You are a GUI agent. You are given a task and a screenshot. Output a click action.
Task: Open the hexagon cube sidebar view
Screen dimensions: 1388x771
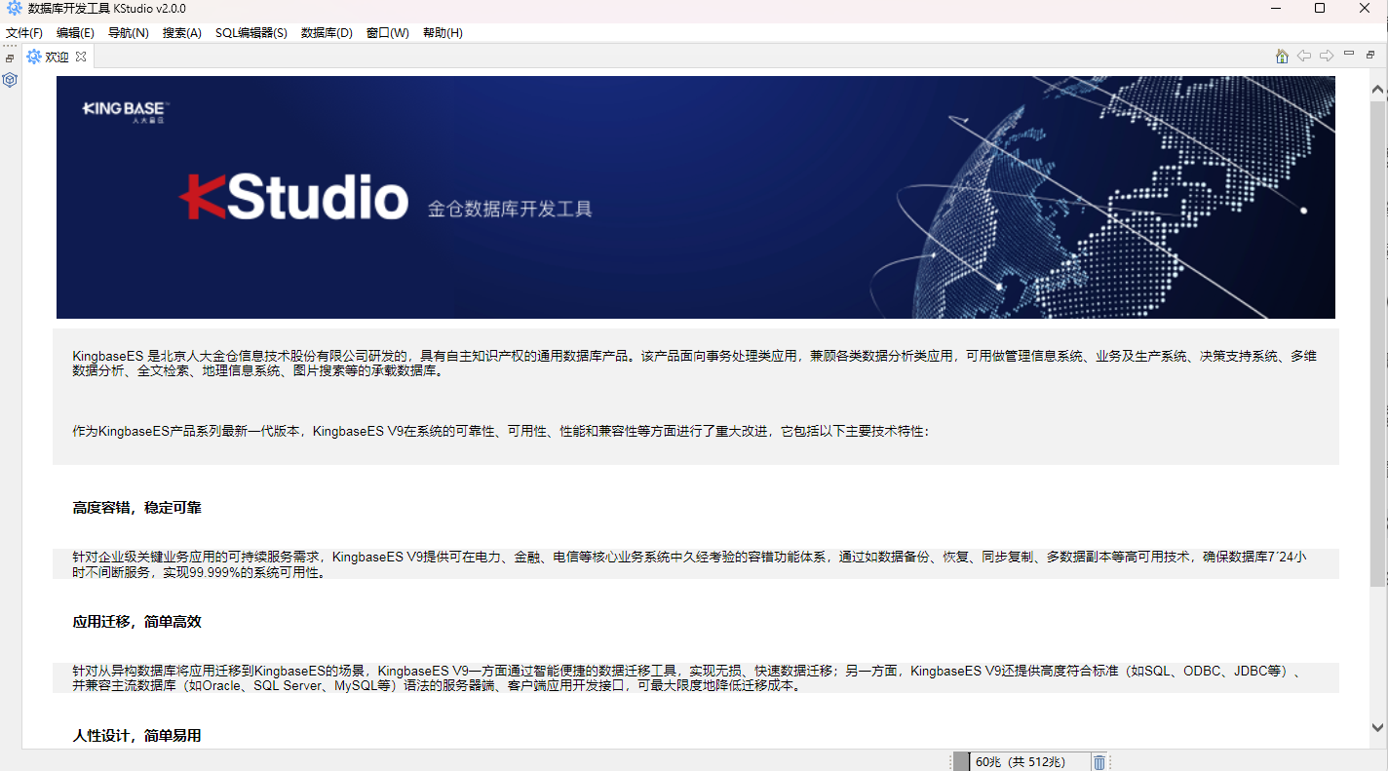10,80
